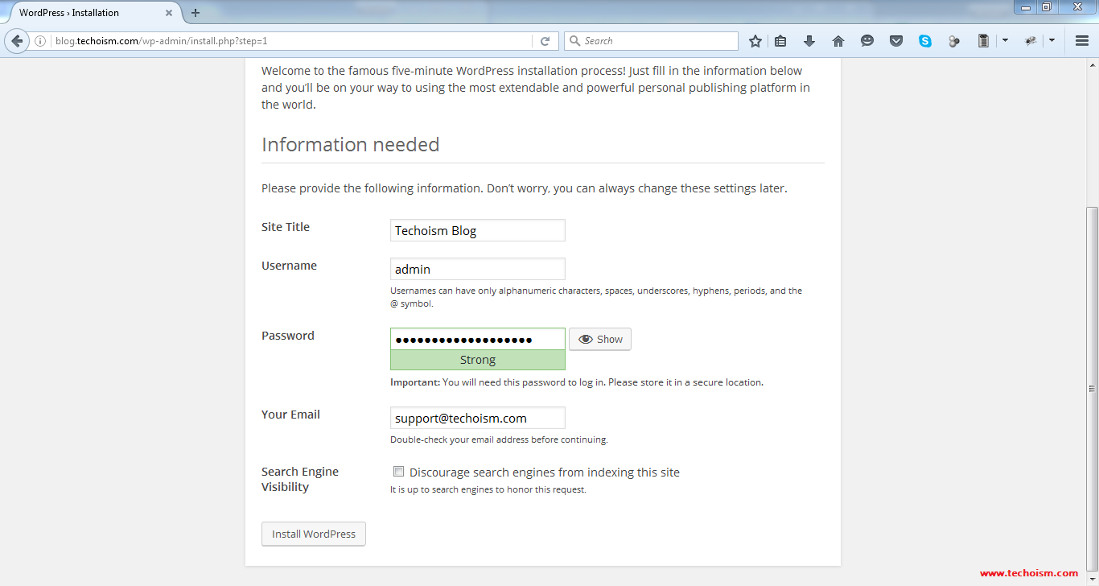Click 'Please provide the following information' text
Image resolution: width=1099 pixels, height=586 pixels.
[x=525, y=188]
